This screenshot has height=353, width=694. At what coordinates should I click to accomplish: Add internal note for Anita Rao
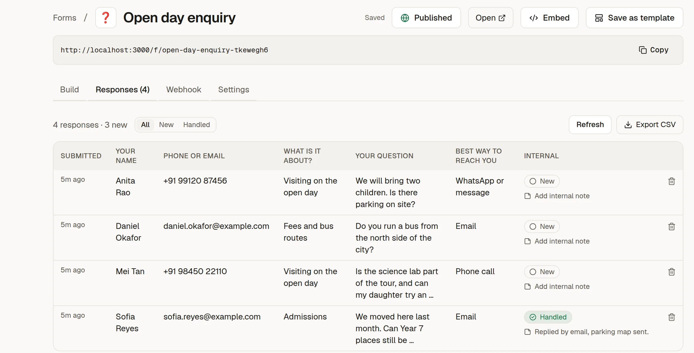(x=557, y=196)
